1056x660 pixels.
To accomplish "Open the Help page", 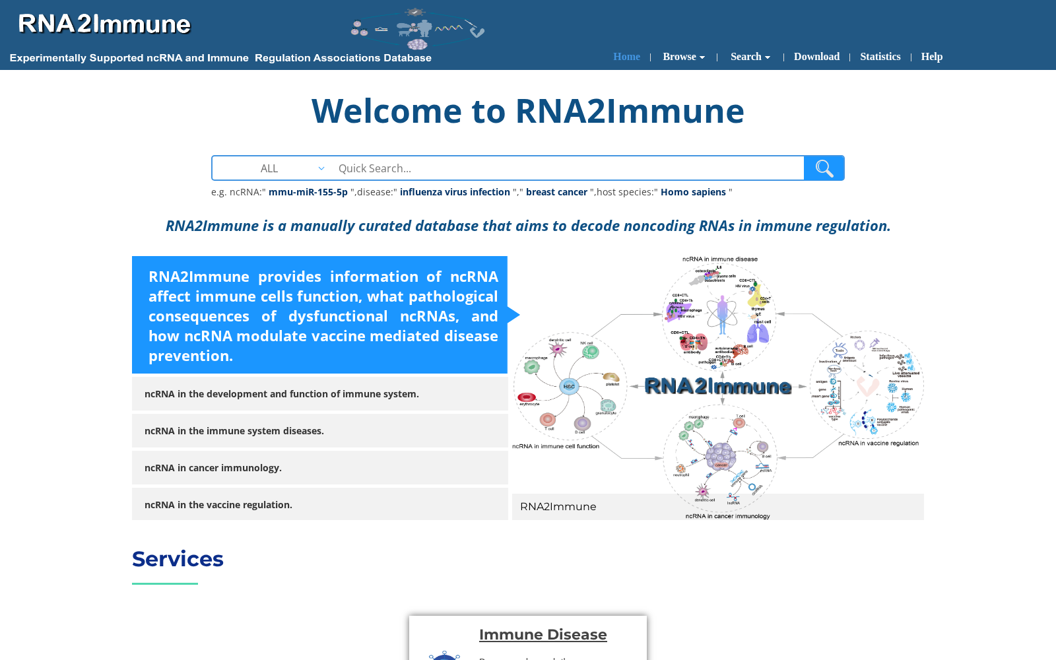I will pos(932,57).
